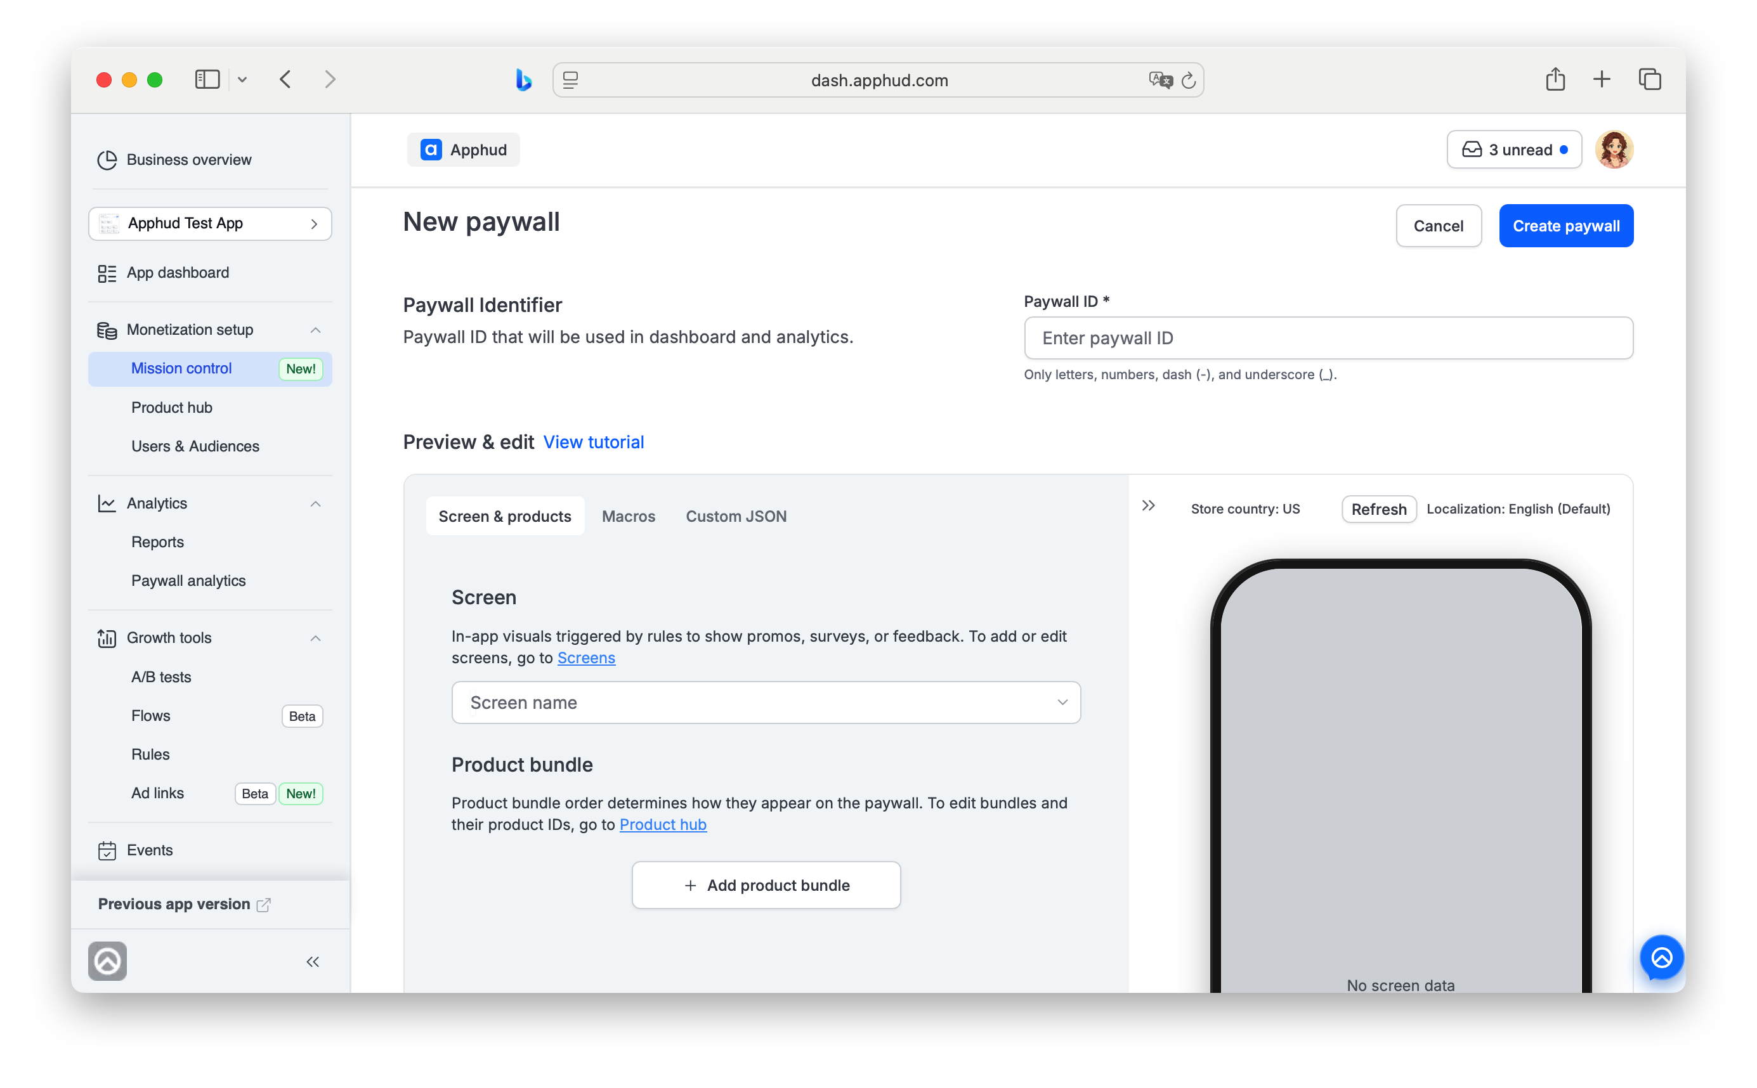Click the Refresh preview button
1757x1088 pixels.
pos(1378,510)
